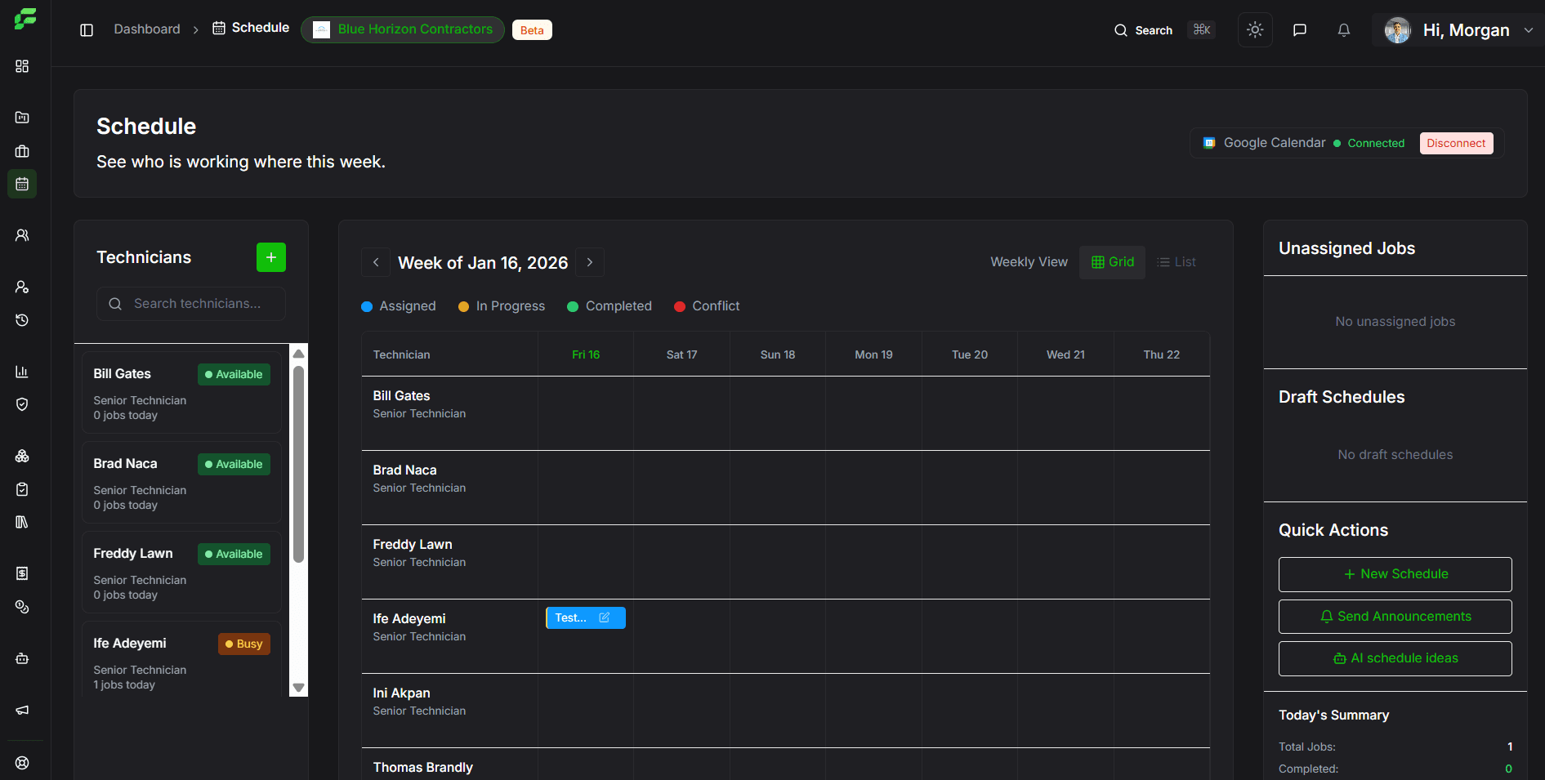1545x780 pixels.
Task: Open the lifebuoy support icon in sidebar
Action: click(x=22, y=763)
